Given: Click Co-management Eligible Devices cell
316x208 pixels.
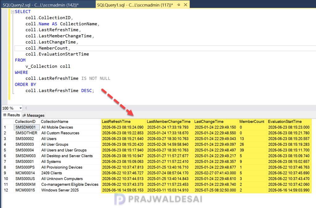Looking at the screenshot, I should (x=70, y=185).
